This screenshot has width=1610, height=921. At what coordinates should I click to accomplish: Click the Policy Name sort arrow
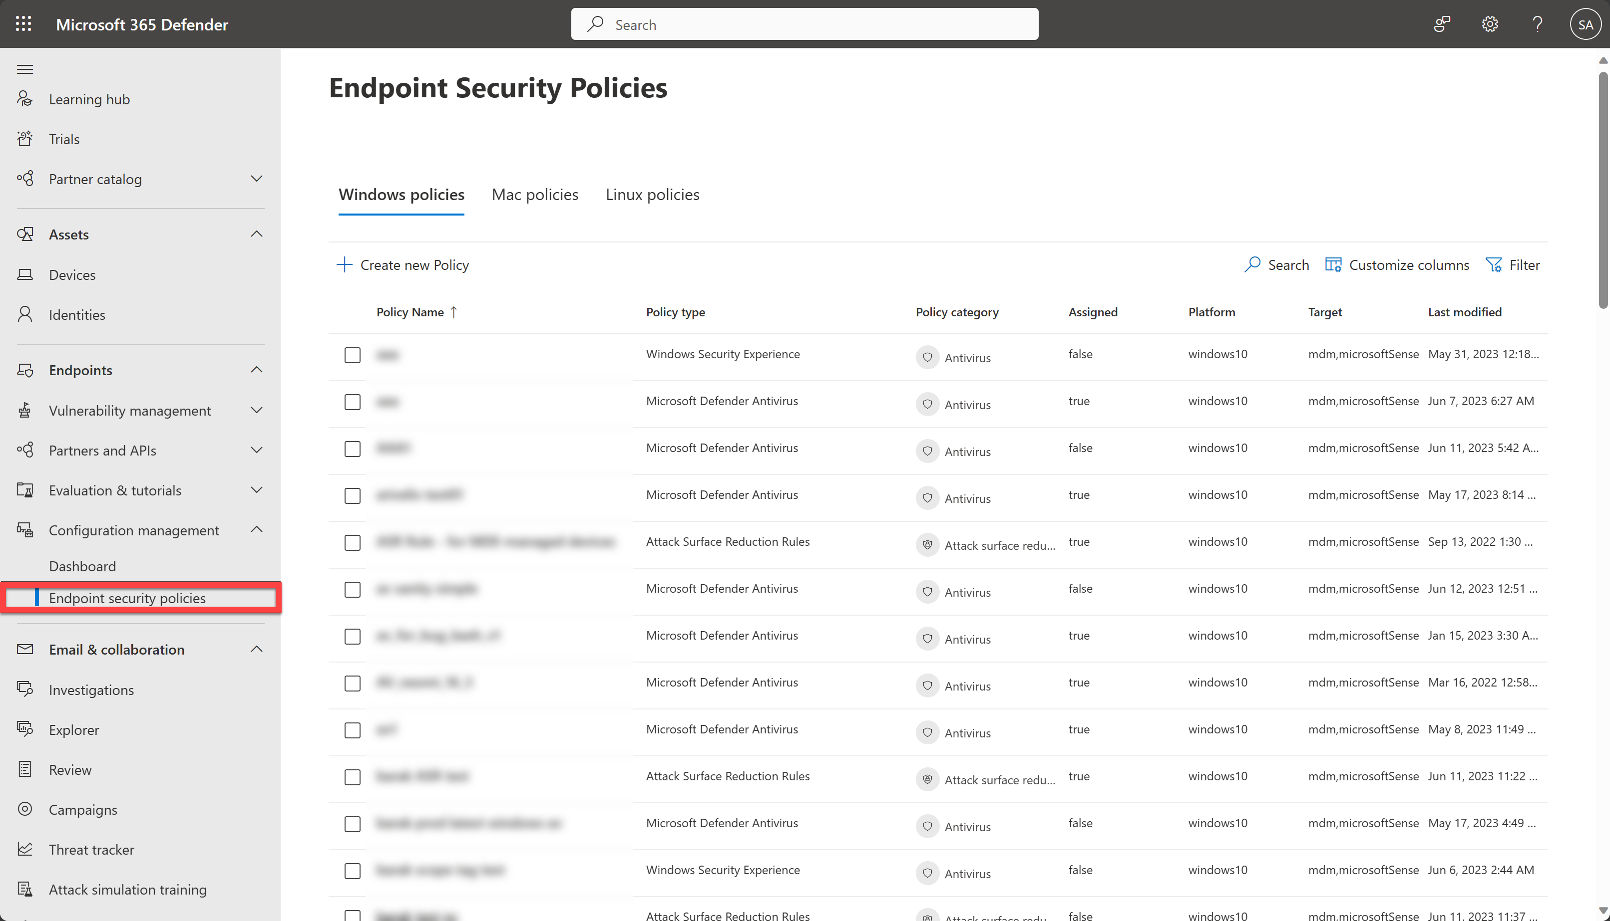[455, 311]
